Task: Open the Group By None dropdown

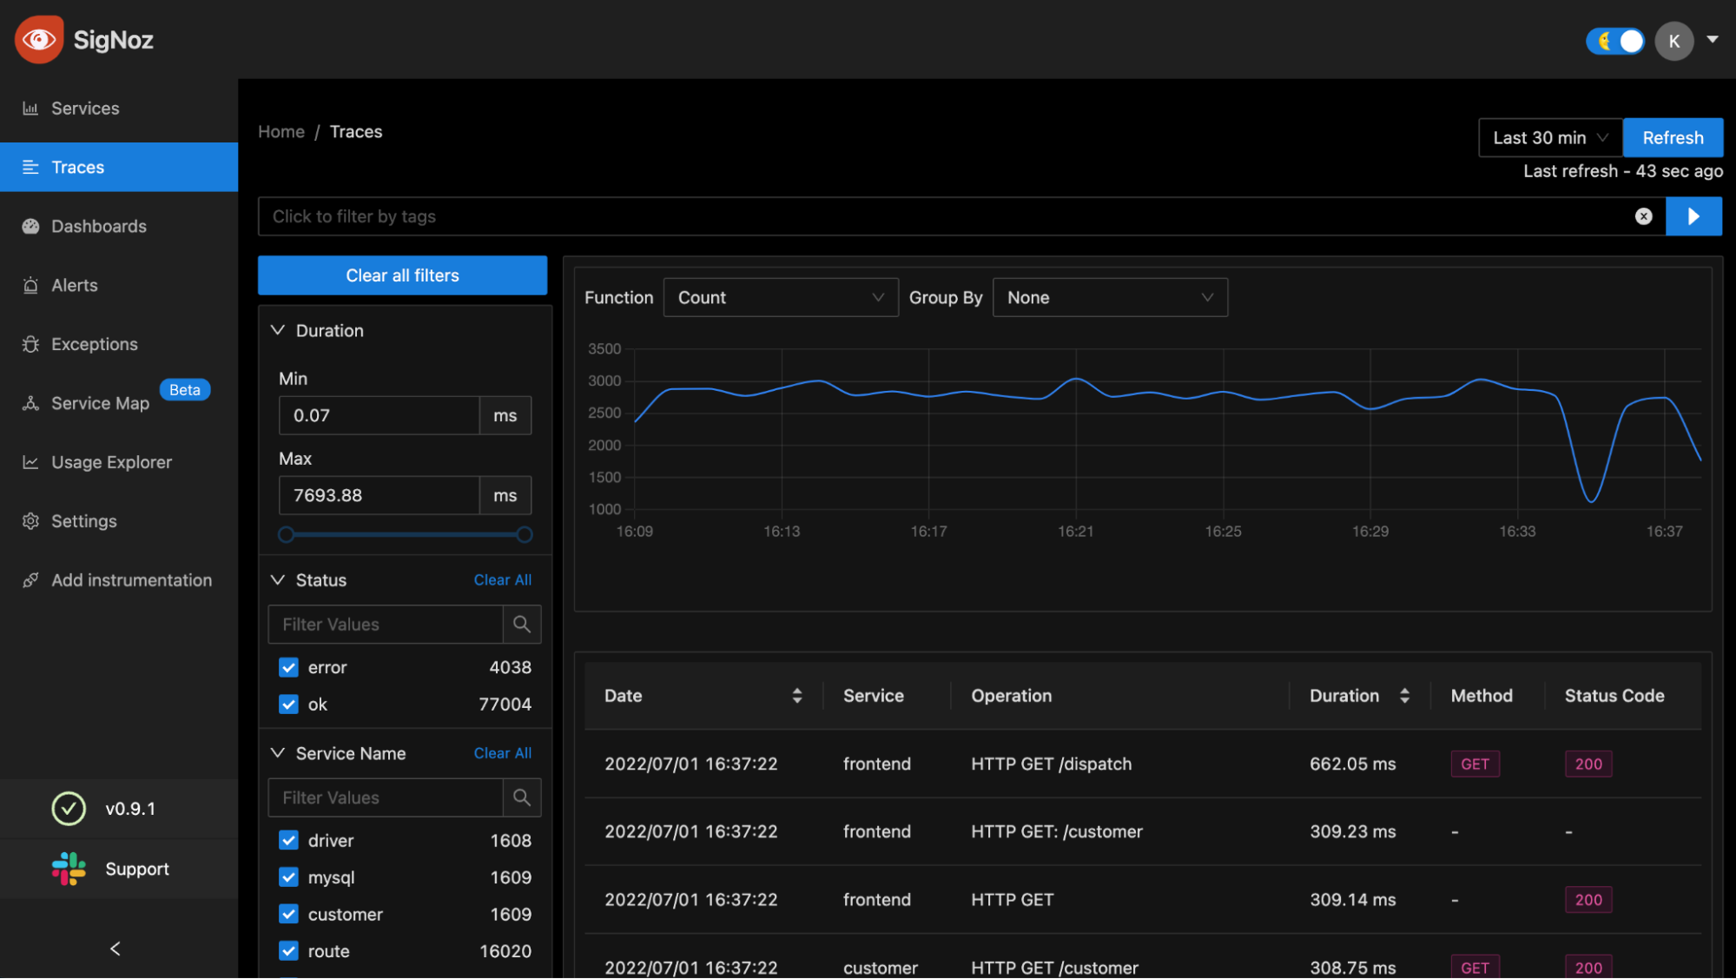Action: click(x=1110, y=297)
